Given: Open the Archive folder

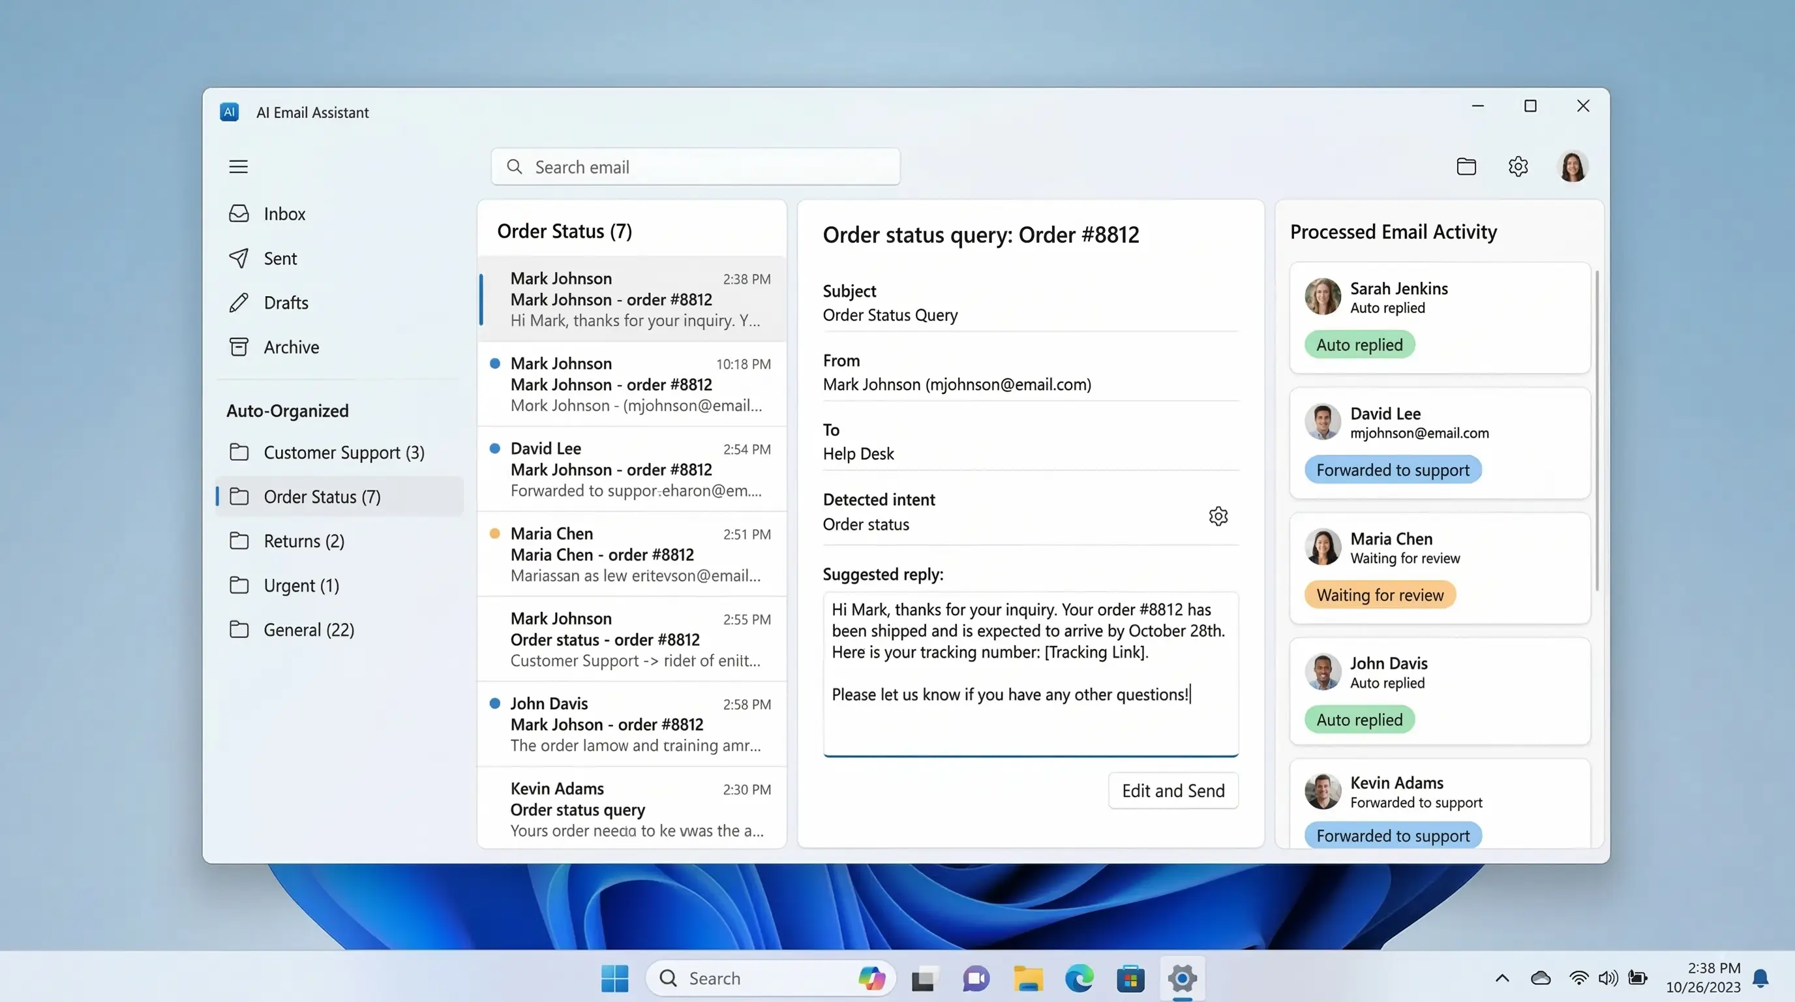Looking at the screenshot, I should (x=292, y=346).
